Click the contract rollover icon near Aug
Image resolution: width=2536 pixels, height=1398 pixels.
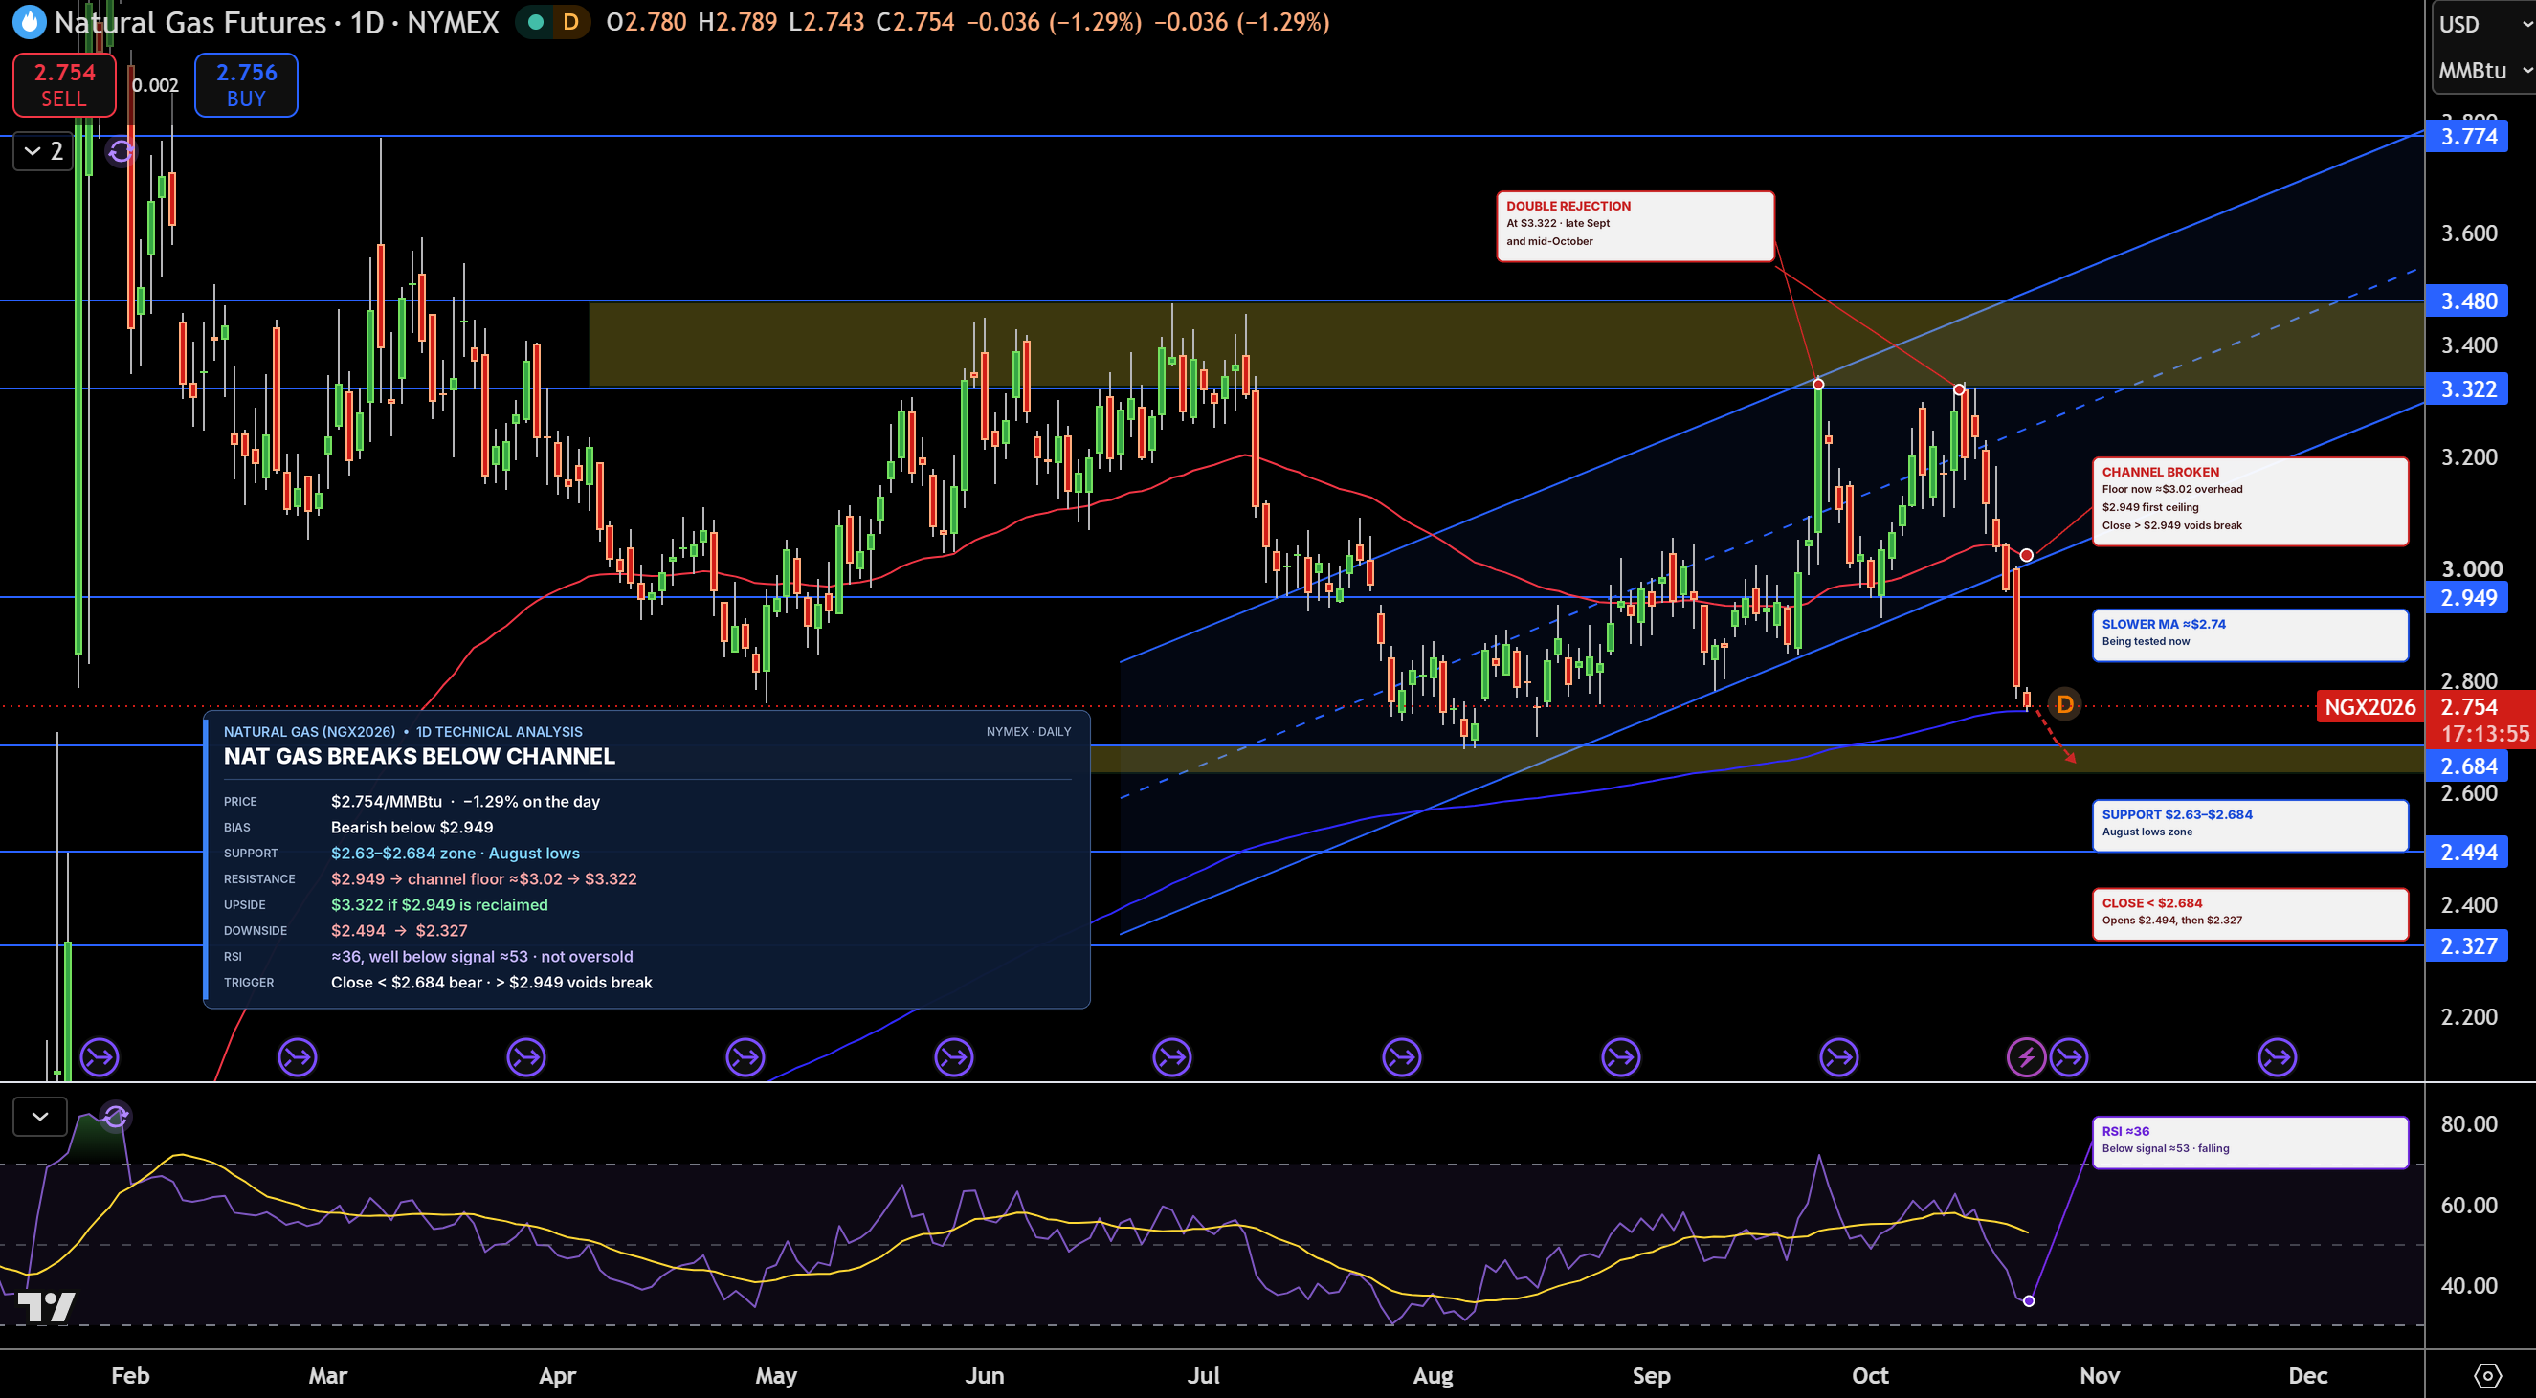(x=1402, y=1057)
